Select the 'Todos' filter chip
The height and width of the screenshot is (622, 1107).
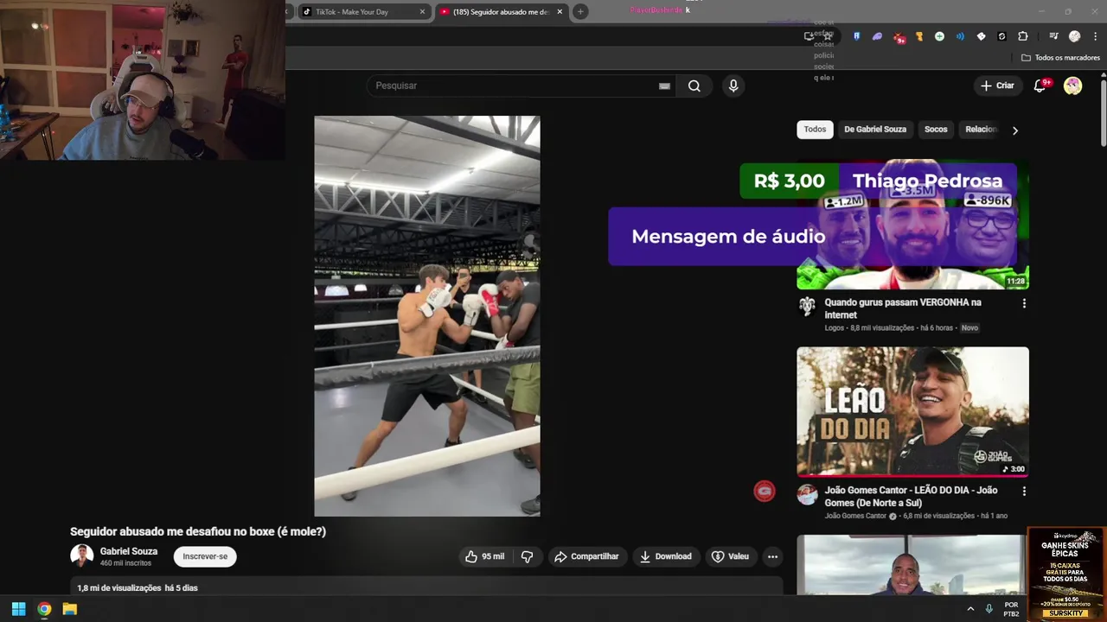click(815, 130)
